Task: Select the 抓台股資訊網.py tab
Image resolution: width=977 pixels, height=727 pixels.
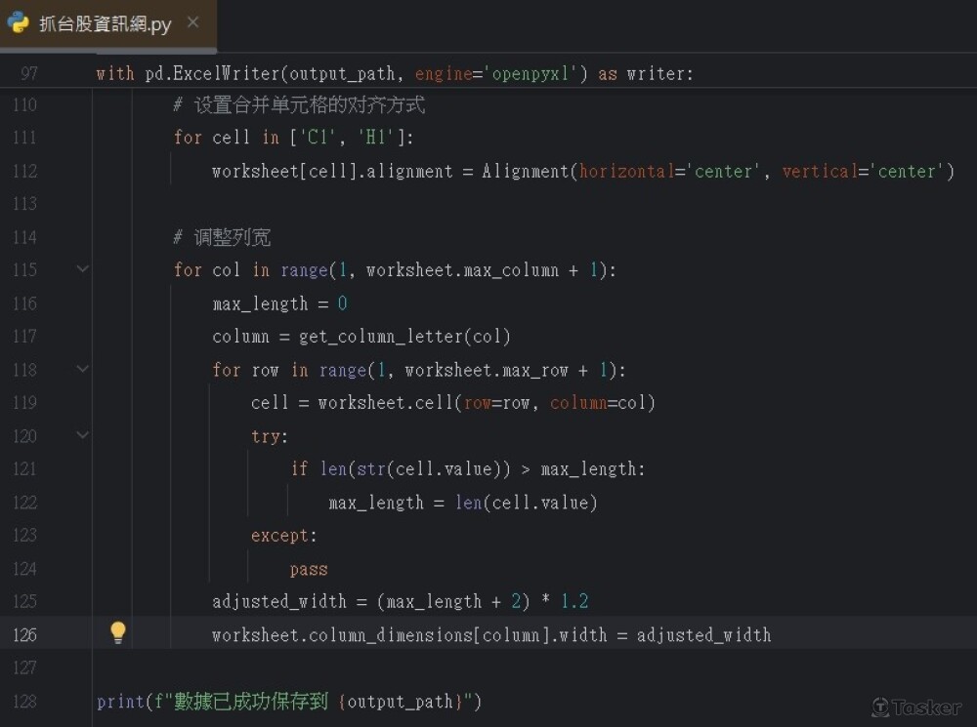Action: click(x=105, y=24)
